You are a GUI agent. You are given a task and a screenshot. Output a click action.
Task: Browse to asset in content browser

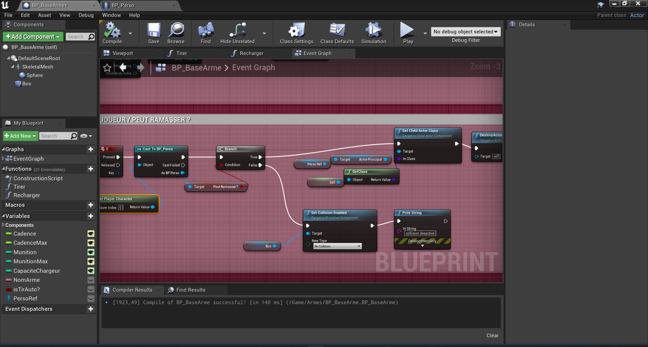(x=176, y=33)
